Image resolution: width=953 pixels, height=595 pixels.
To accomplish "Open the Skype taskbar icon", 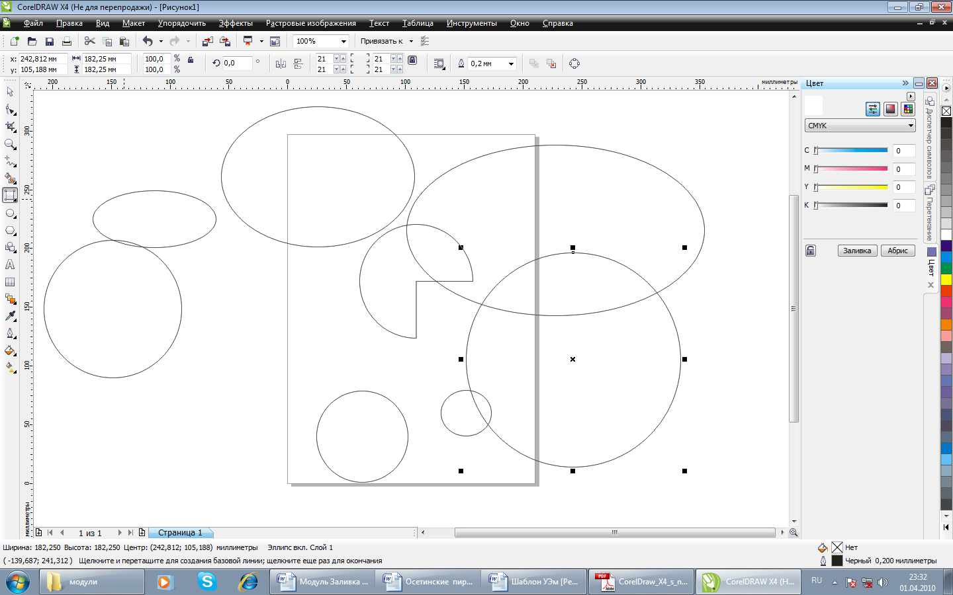I will pos(206,582).
